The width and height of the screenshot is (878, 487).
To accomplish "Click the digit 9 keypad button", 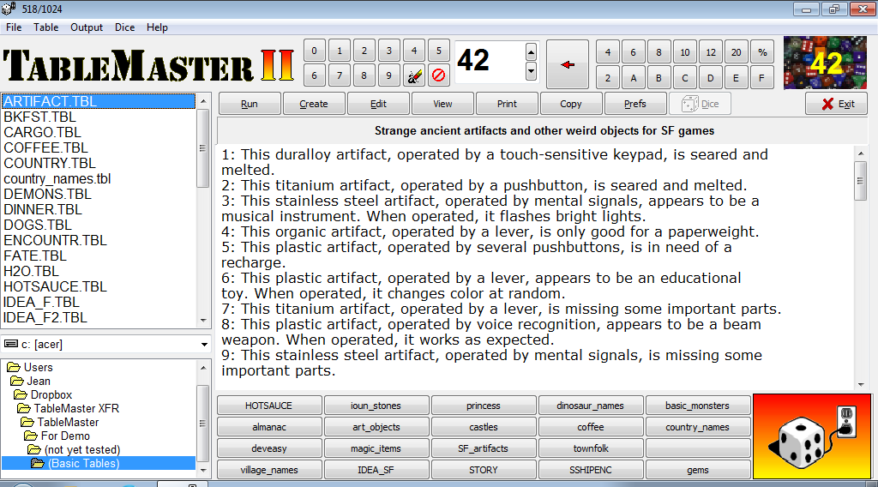I will coord(388,75).
